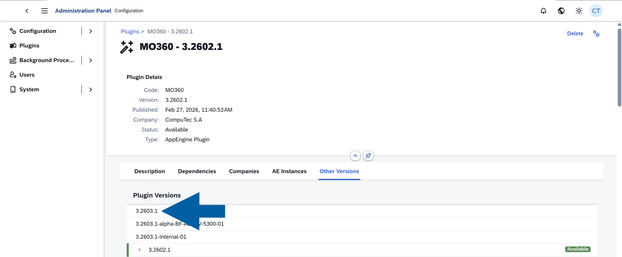Screen dimensions: 622x257
Task: Open the CT user avatar menu
Action: click(596, 11)
